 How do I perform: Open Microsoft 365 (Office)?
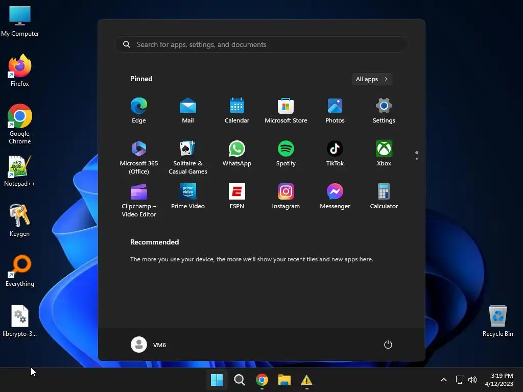pos(139,157)
